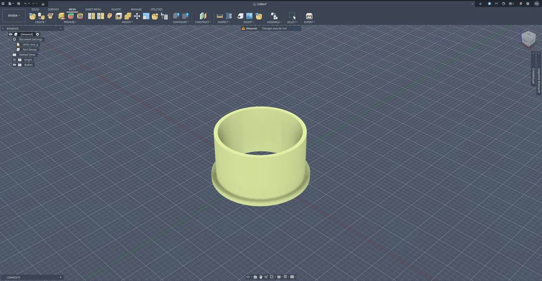
Task: Open the data panel grid icon
Action: (x=3, y=4)
